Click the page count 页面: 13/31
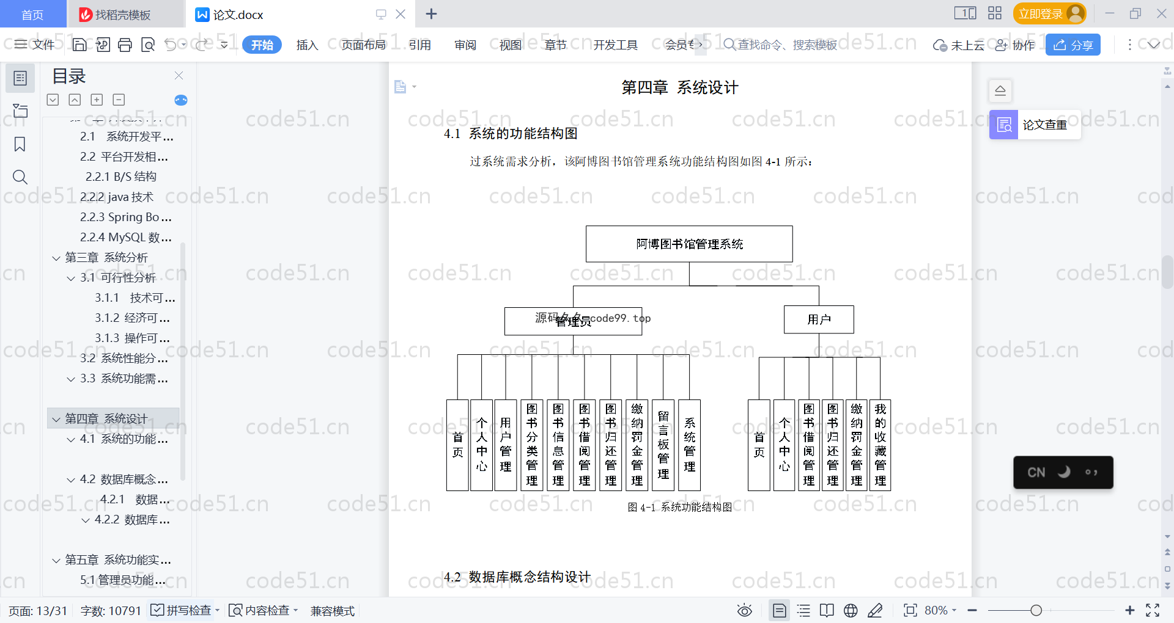The width and height of the screenshot is (1174, 623). pyautogui.click(x=38, y=611)
